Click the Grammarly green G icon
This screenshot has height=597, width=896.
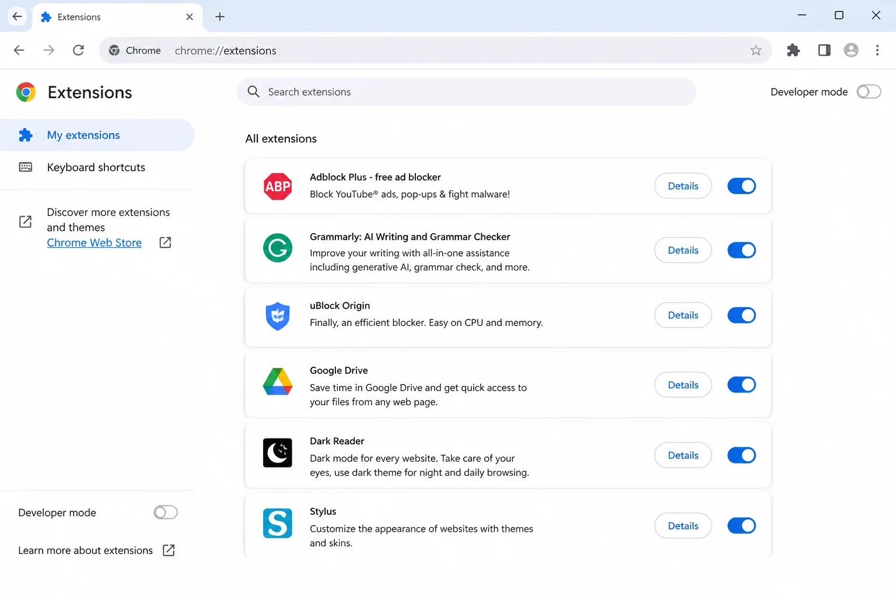[x=278, y=248]
